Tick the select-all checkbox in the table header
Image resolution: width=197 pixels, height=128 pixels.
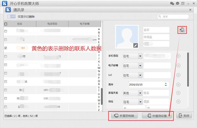click(x=6, y=24)
